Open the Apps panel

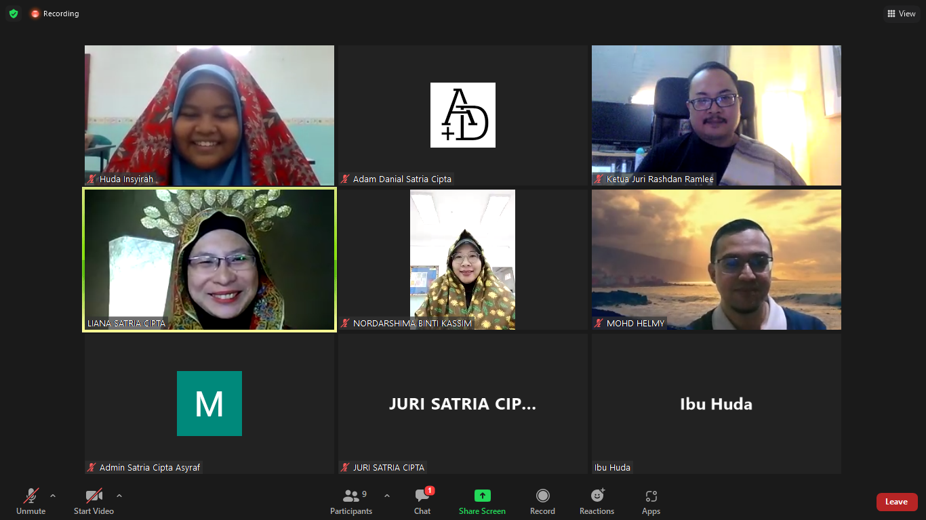(651, 501)
